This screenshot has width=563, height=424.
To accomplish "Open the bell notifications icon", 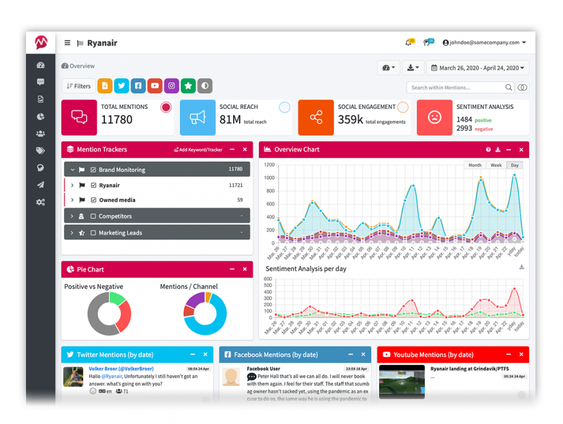I will [x=409, y=42].
